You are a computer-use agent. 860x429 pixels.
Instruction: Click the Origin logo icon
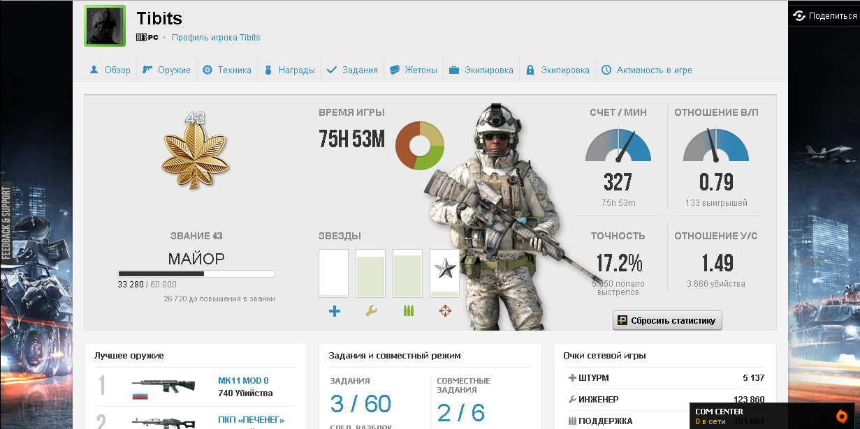pyautogui.click(x=842, y=416)
